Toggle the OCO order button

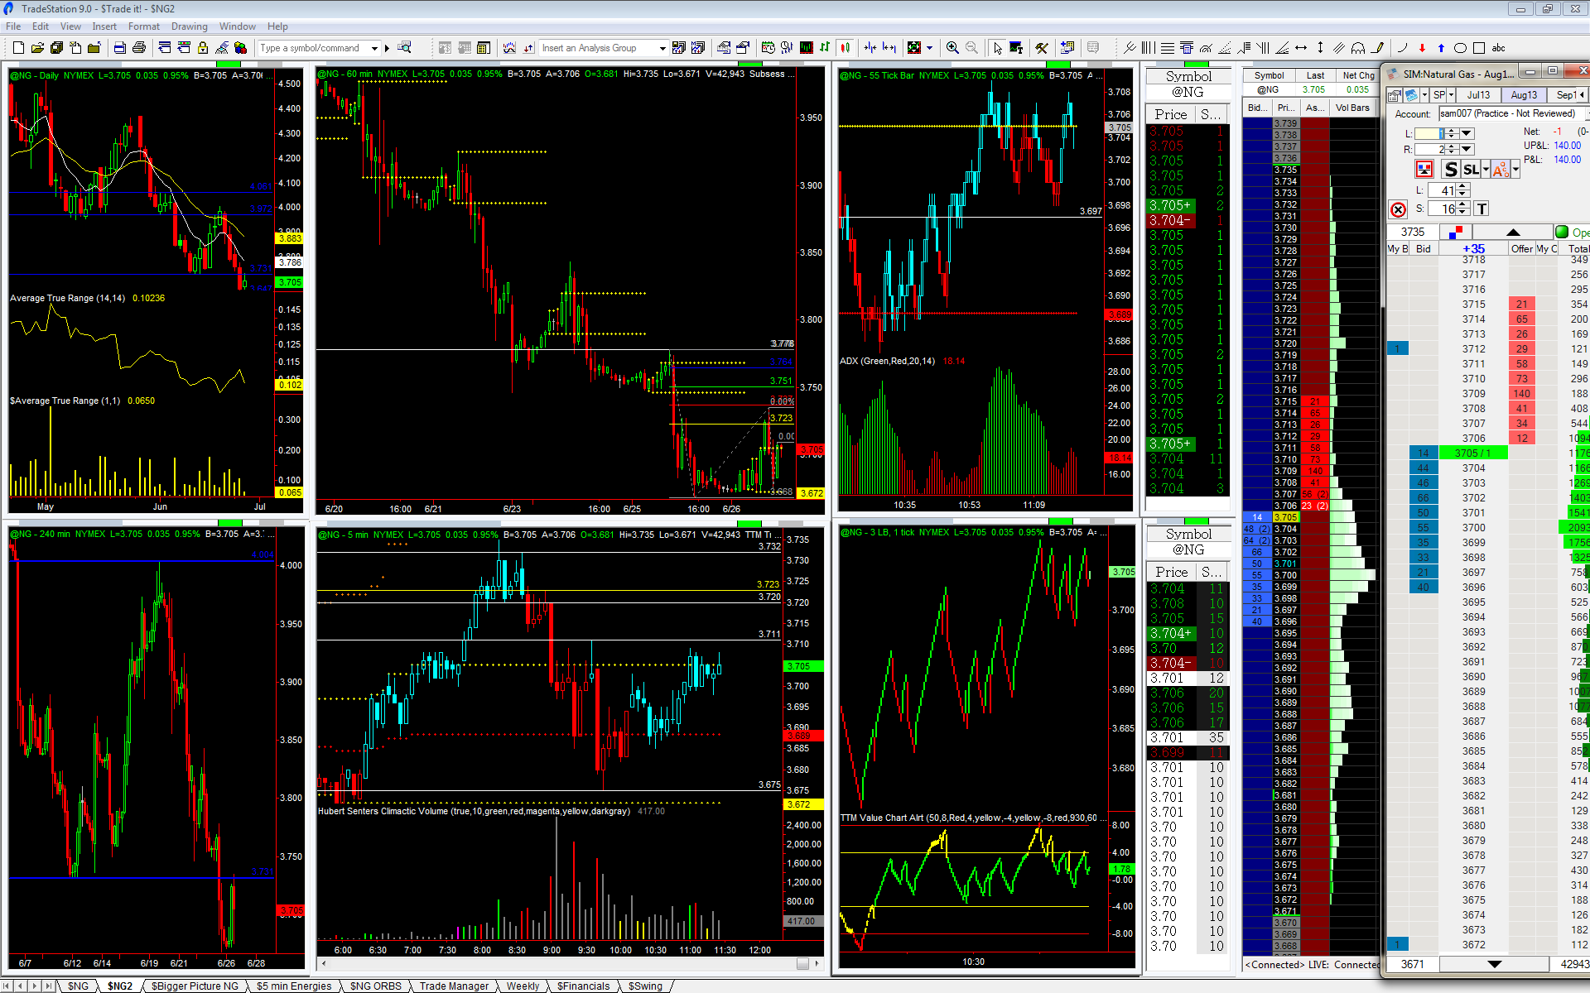1501,170
